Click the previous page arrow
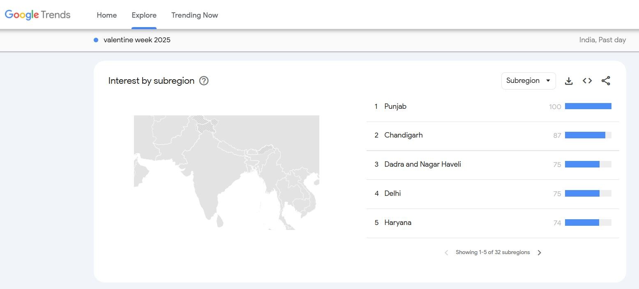This screenshot has width=639, height=289. click(446, 252)
